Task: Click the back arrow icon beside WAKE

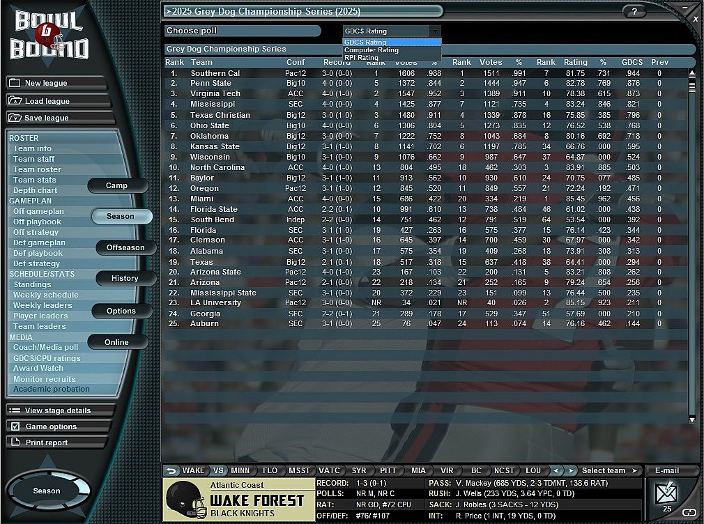Action: (171, 470)
